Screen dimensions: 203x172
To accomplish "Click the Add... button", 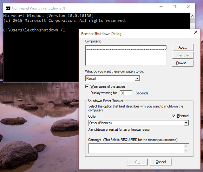I will pyautogui.click(x=183, y=47).
